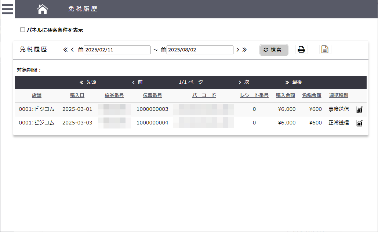Image resolution: width=378 pixels, height=232 pixels.
Task: Select purchase date 2025-03-01 cell
Action: click(x=77, y=109)
